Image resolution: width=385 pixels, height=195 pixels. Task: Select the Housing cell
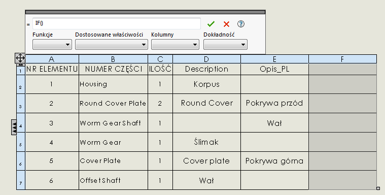[113, 84]
